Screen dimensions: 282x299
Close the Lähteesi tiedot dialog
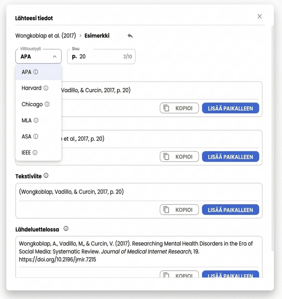pos(260,16)
